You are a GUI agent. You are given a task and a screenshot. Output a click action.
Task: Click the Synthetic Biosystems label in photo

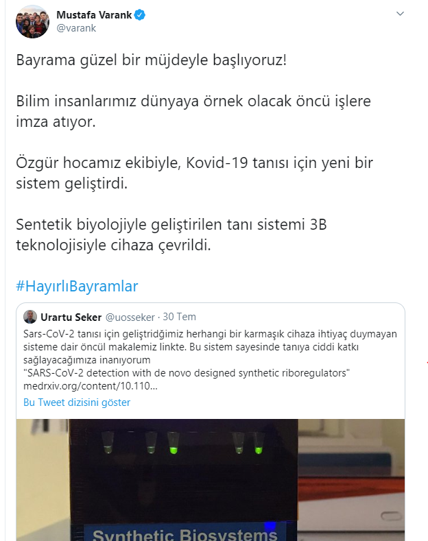click(185, 534)
